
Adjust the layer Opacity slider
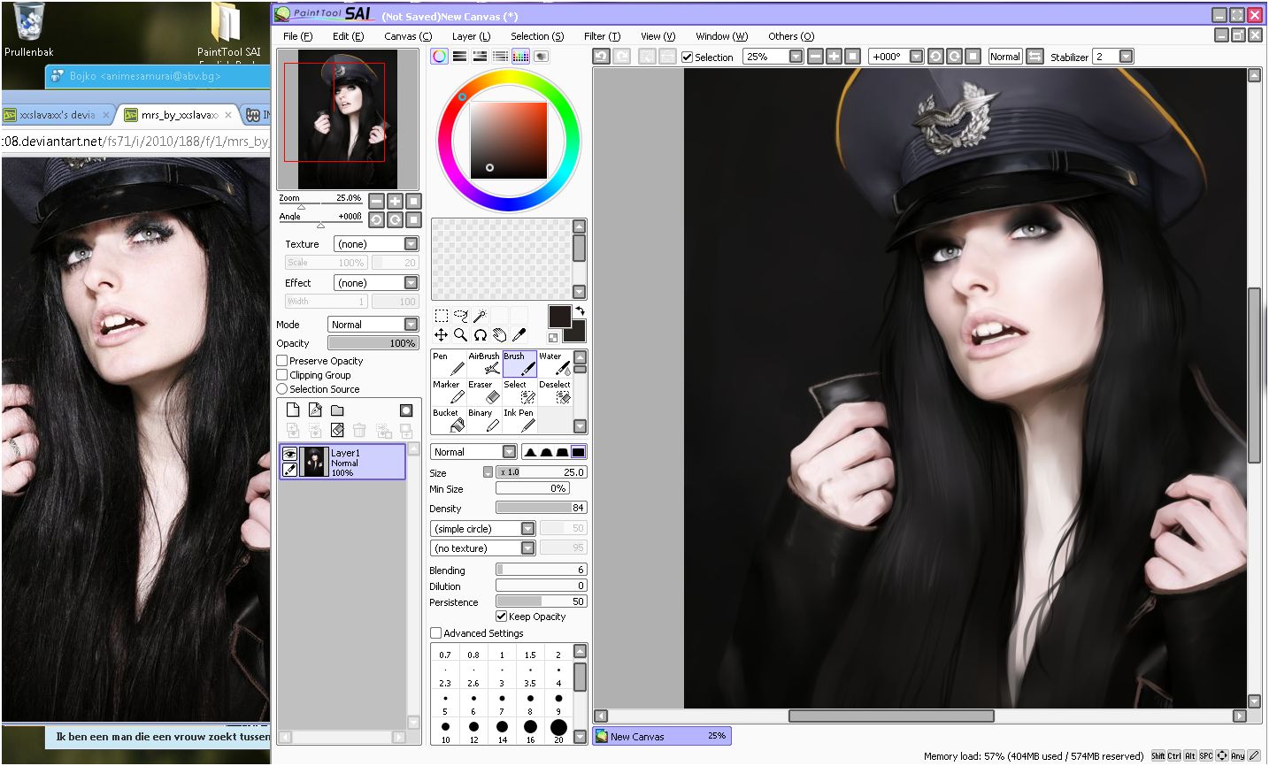(373, 343)
